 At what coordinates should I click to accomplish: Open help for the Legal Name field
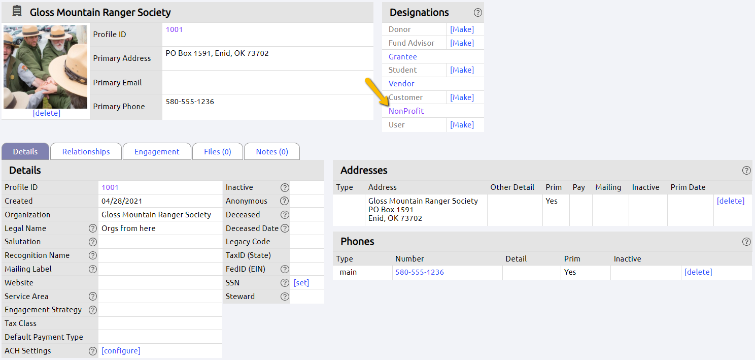(92, 228)
